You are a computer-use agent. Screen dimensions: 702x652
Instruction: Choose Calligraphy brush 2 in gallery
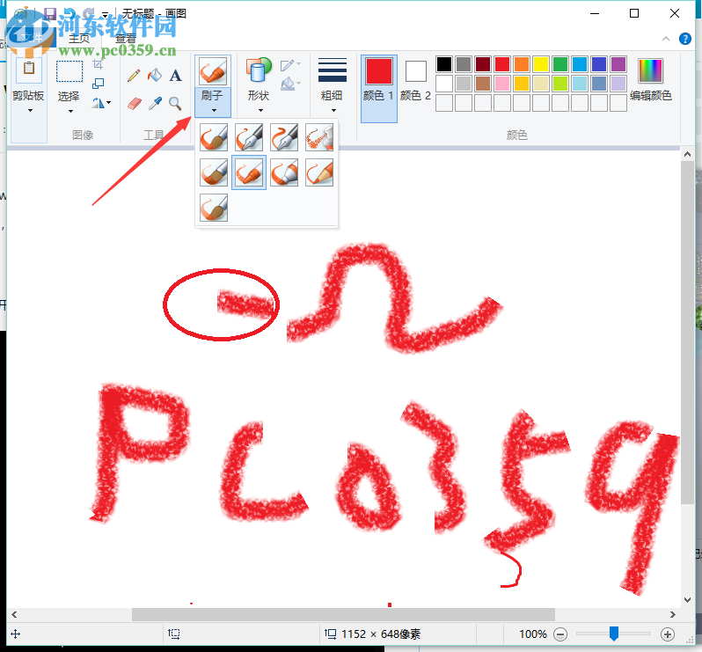(x=284, y=137)
